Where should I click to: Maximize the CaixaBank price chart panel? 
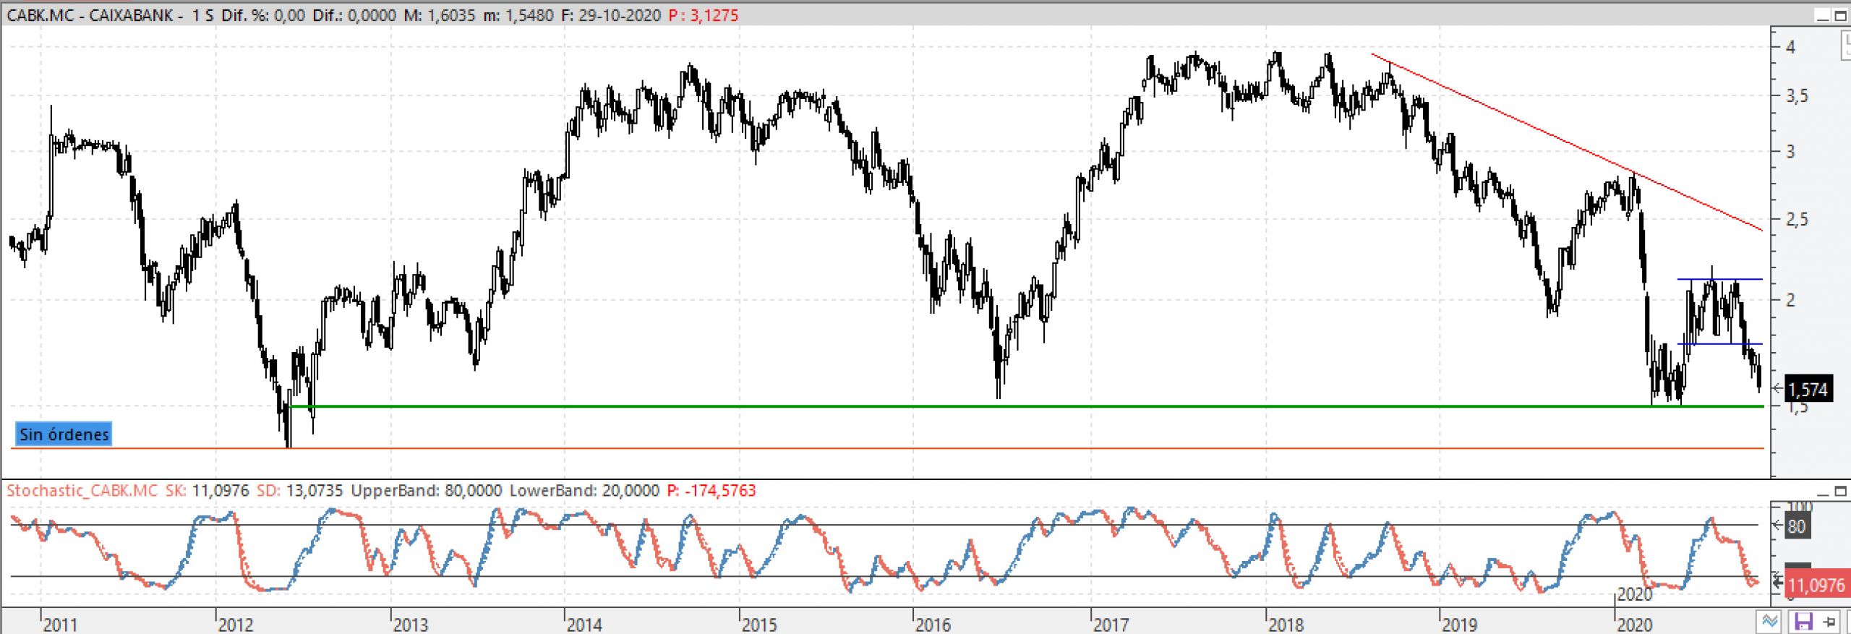pyautogui.click(x=1840, y=16)
